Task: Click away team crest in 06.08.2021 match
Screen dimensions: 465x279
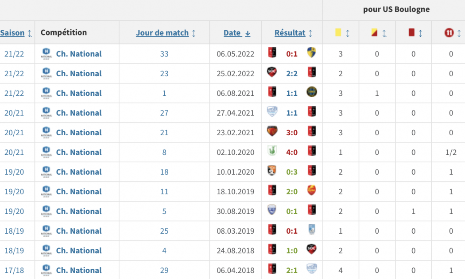Action: pyautogui.click(x=311, y=93)
